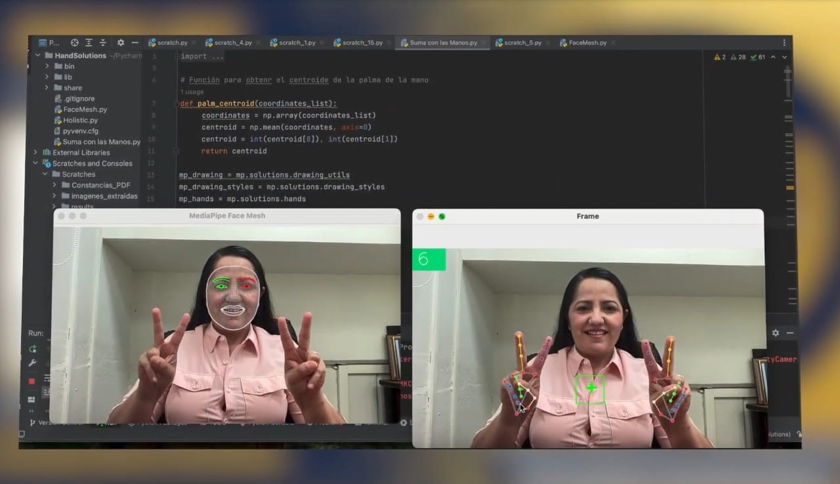Click the lock icon in status bar
The height and width of the screenshot is (484, 840).
click(x=799, y=434)
